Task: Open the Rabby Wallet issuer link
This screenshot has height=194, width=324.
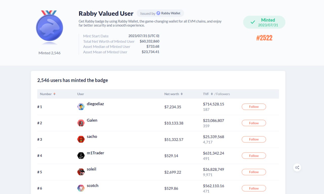Action: pos(171,13)
